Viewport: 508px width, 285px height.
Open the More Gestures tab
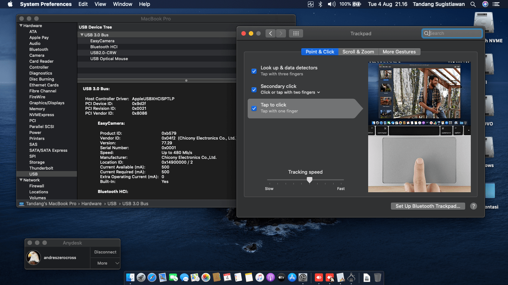click(x=399, y=52)
